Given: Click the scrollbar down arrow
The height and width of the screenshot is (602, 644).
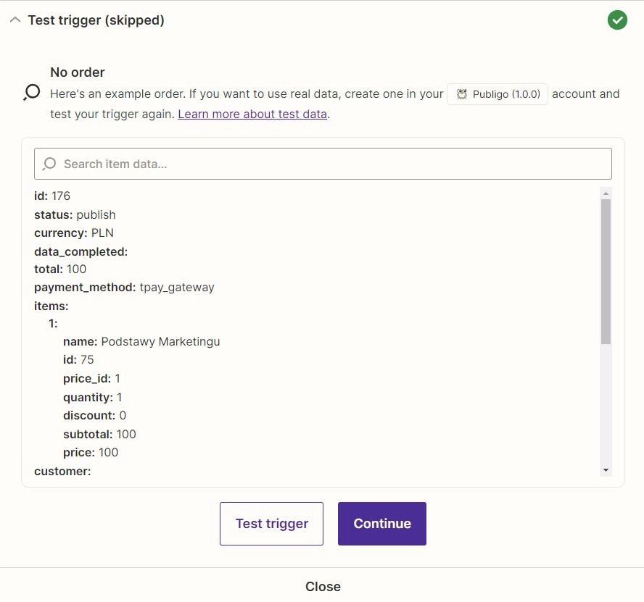Looking at the screenshot, I should (606, 470).
